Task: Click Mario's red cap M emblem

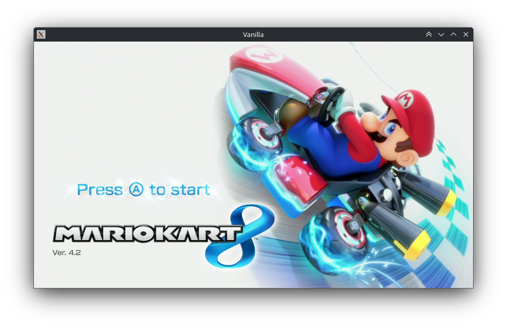Action: coord(406,99)
